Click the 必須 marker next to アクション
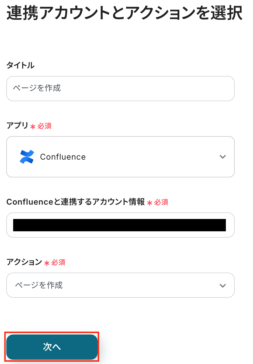Screen dimensions: 253x364 point(58,262)
